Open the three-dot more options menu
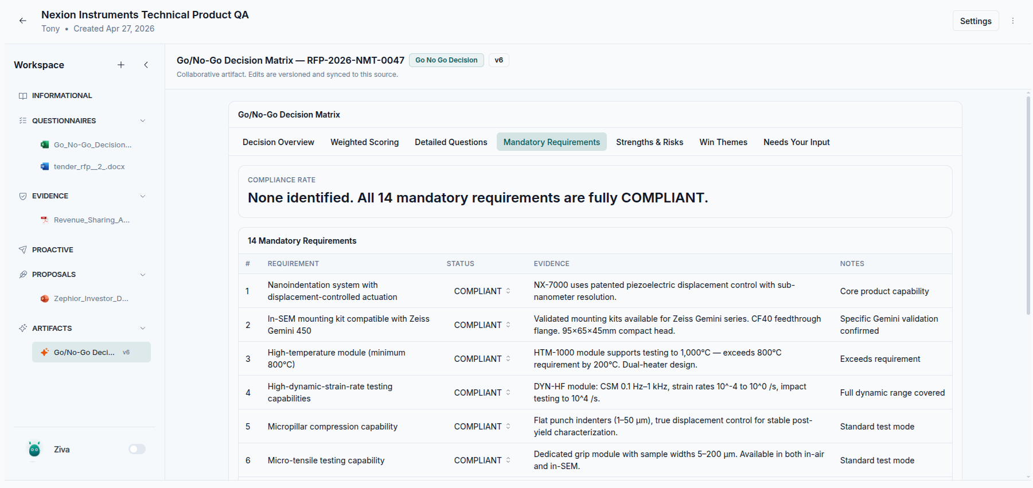 pos(1013,21)
